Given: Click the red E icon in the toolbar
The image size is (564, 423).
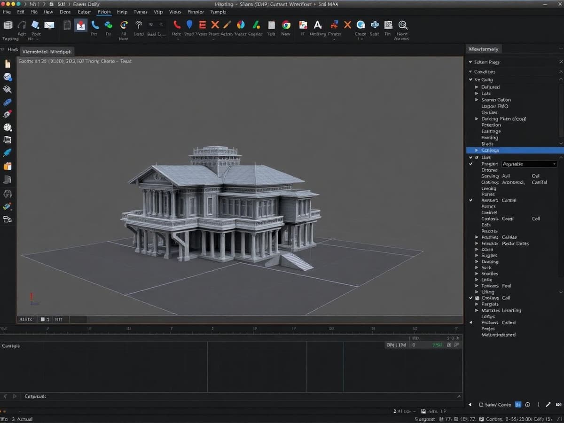Looking at the screenshot, I should [x=202, y=25].
